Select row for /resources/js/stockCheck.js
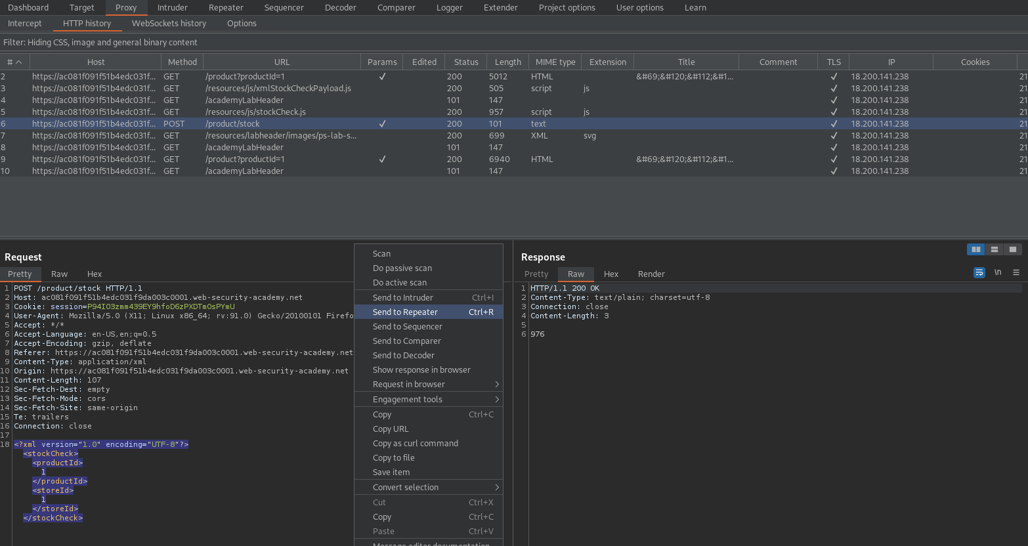The width and height of the screenshot is (1028, 546). (514, 112)
